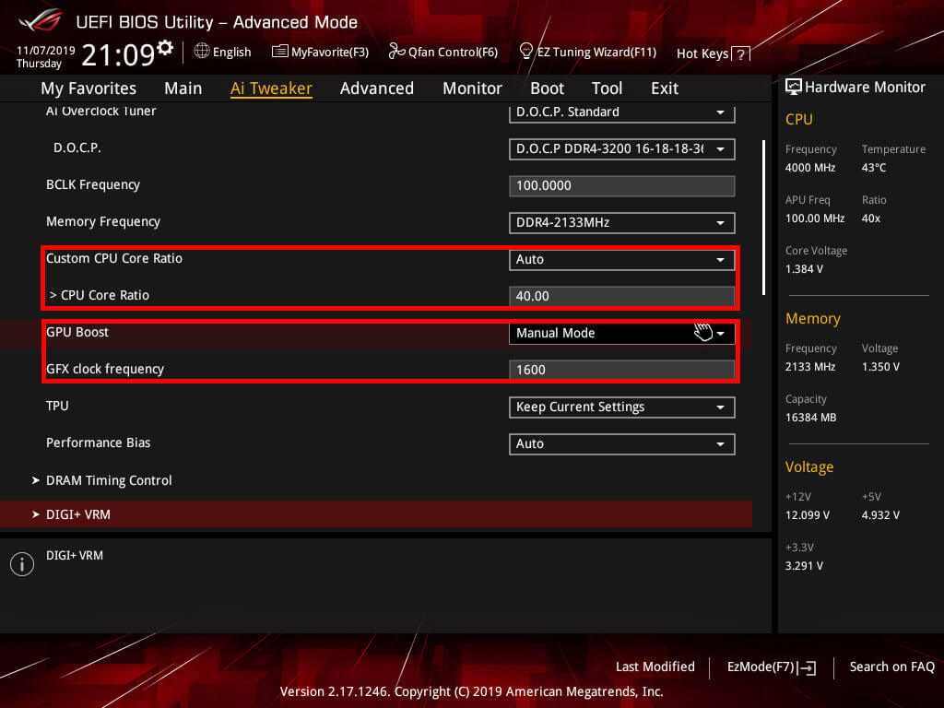Select Memory Frequency label

pos(103,221)
